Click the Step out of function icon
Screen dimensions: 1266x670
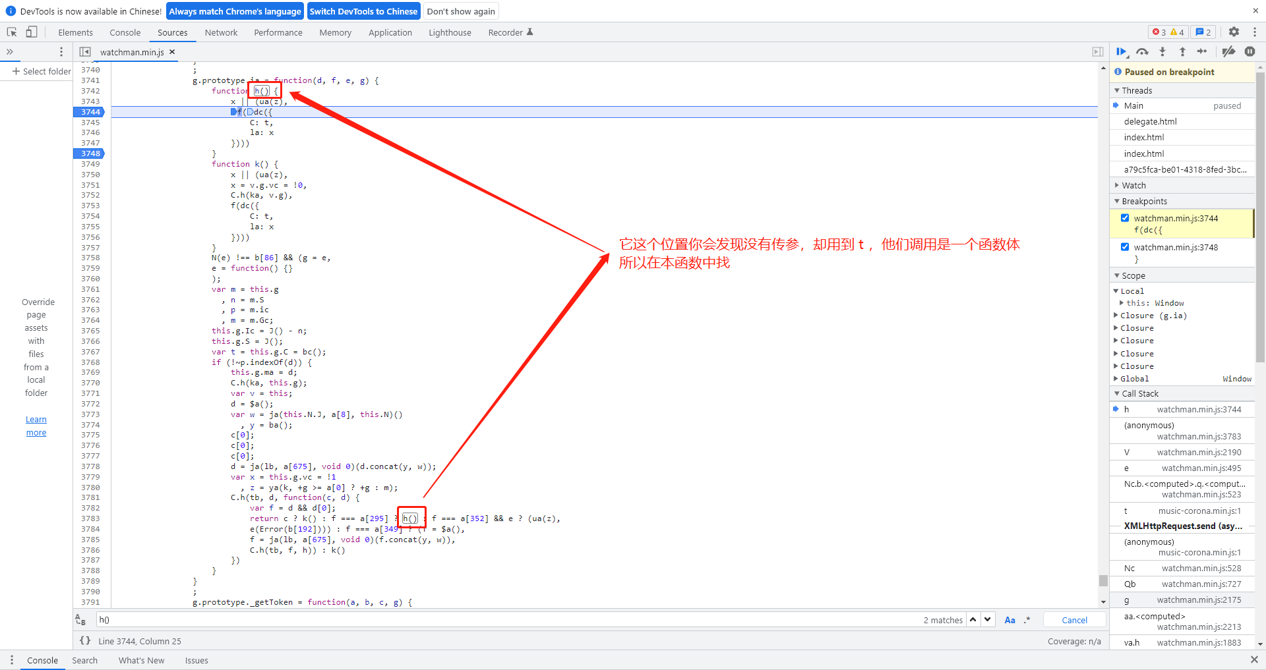(1182, 51)
